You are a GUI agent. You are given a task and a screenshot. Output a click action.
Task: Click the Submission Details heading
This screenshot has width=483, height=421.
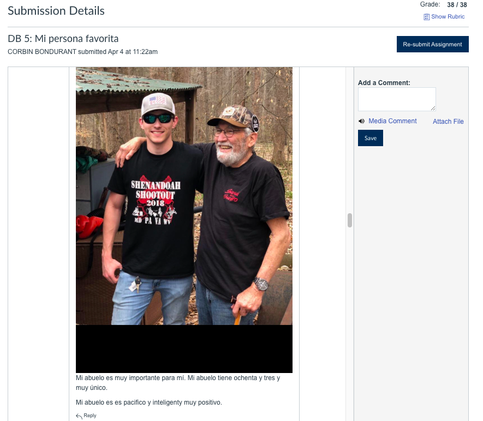56,11
